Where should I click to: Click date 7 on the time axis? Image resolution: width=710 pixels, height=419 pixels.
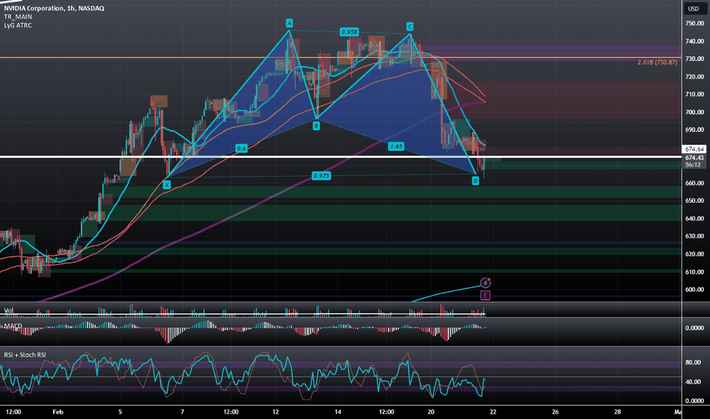click(x=182, y=411)
